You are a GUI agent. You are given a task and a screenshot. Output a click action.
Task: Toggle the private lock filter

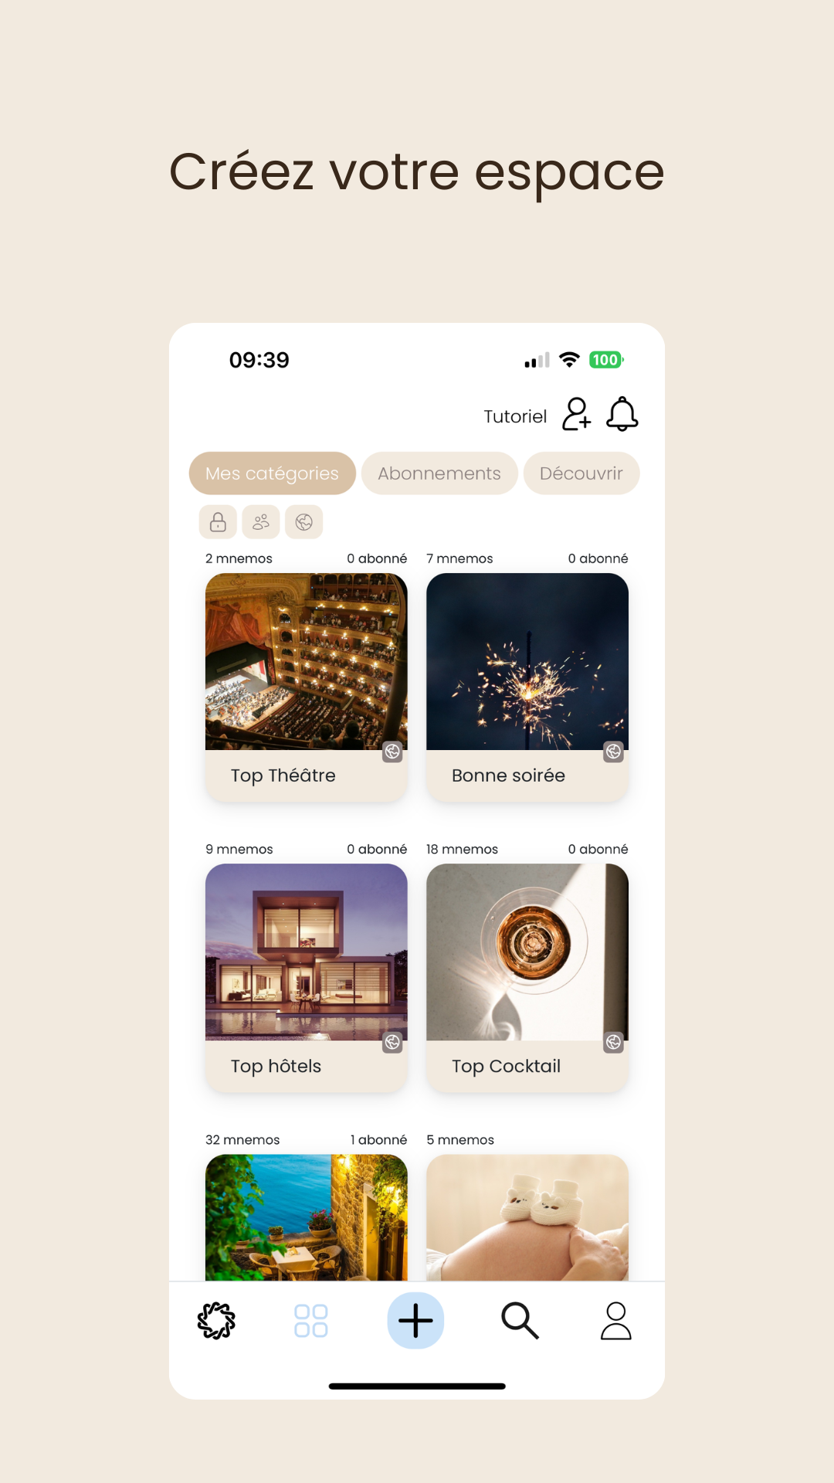click(218, 522)
